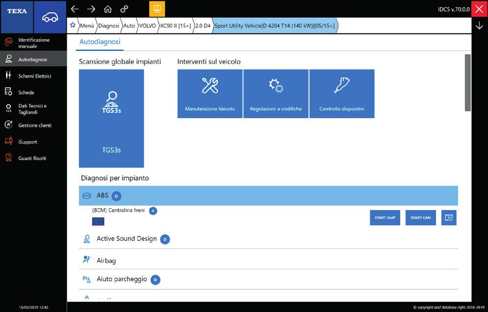Click the Diagnosi breadcrumb
The width and height of the screenshot is (488, 312).
pos(108,26)
